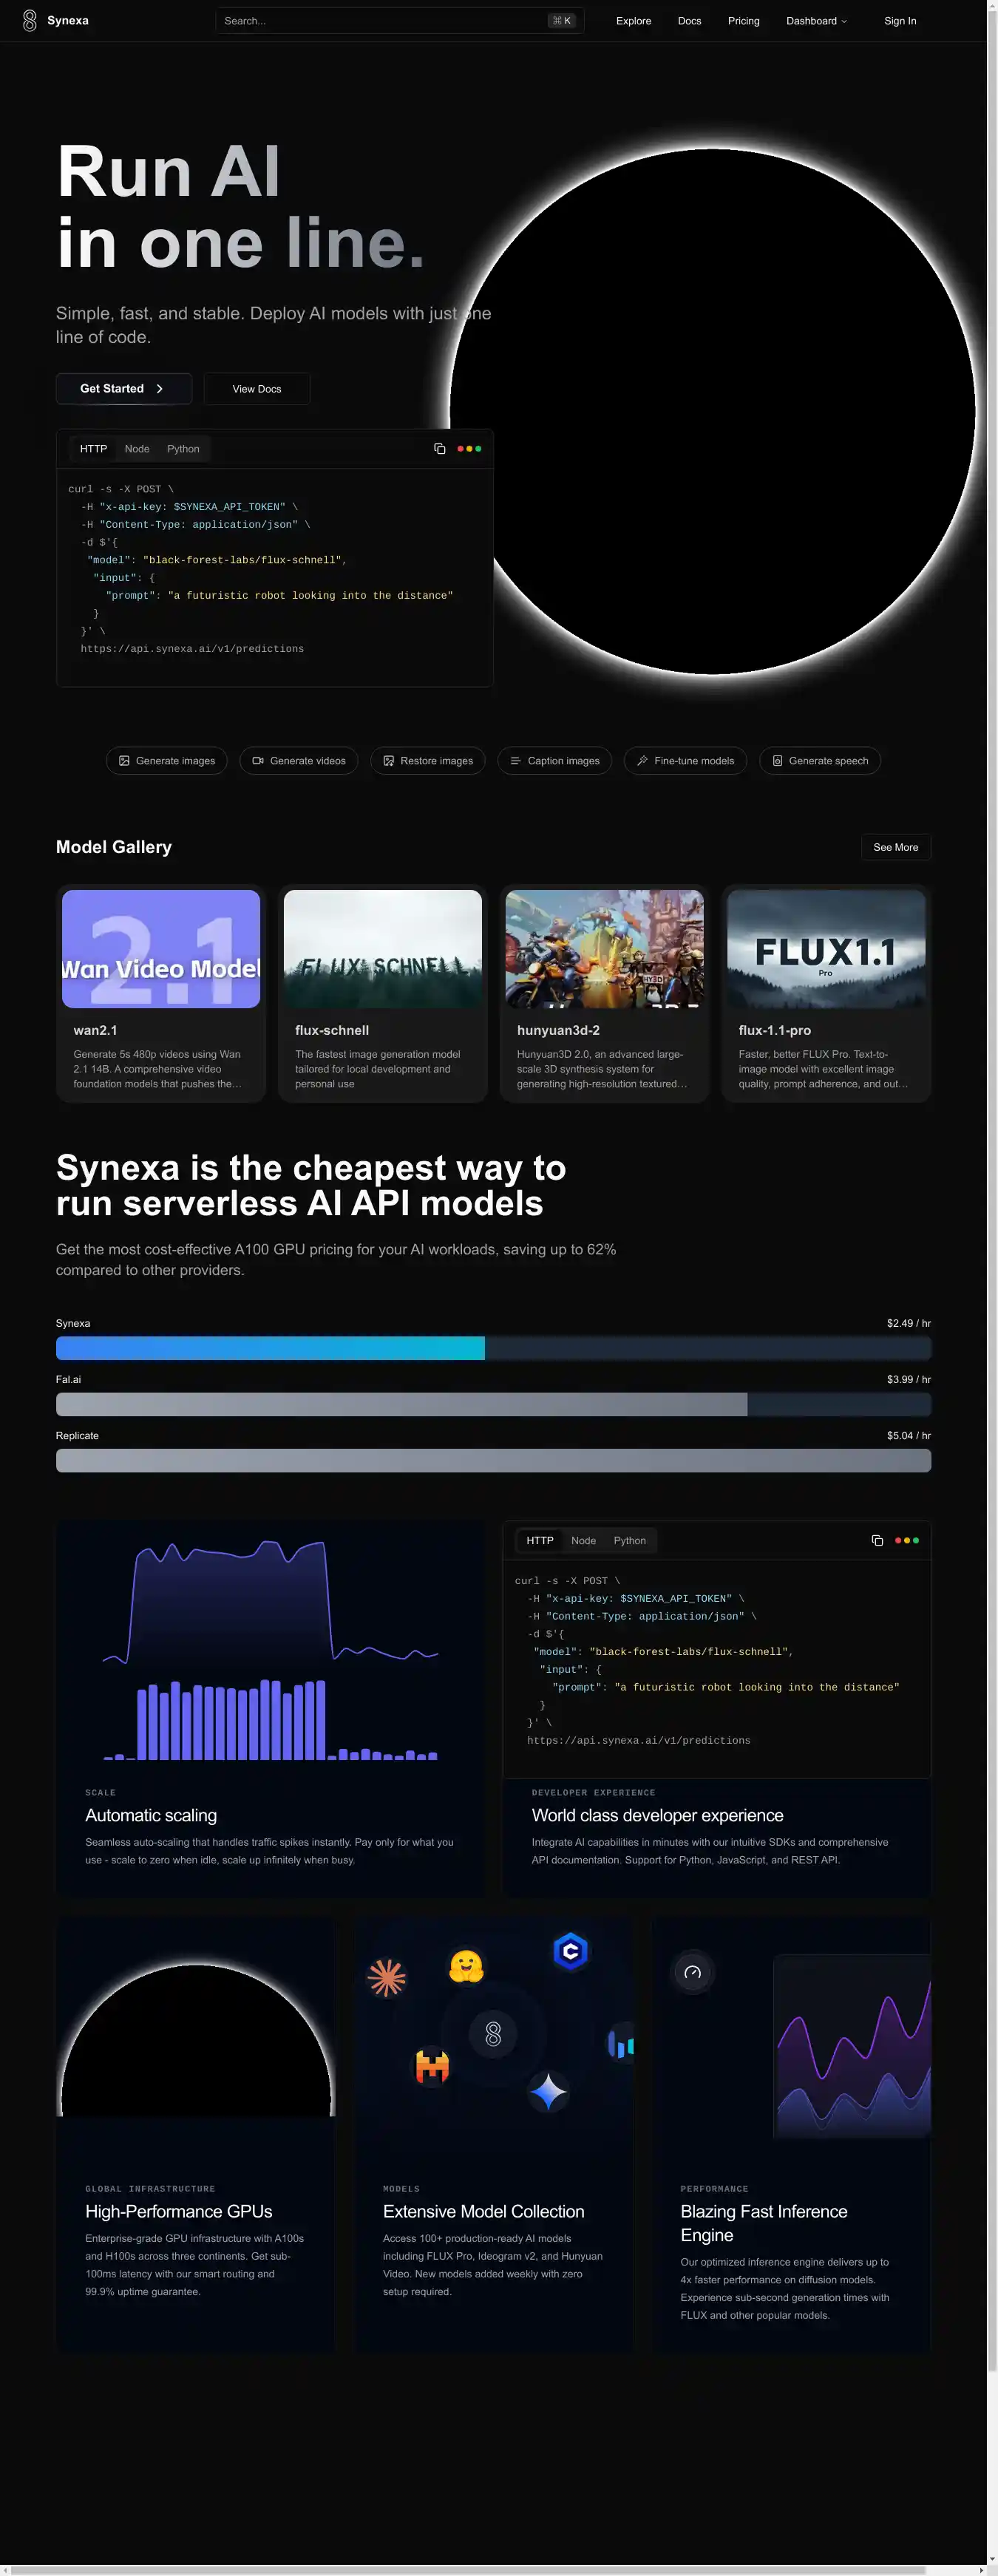998x2576 pixels.
Task: Select the Generate videos category chip
Action: pos(299,761)
